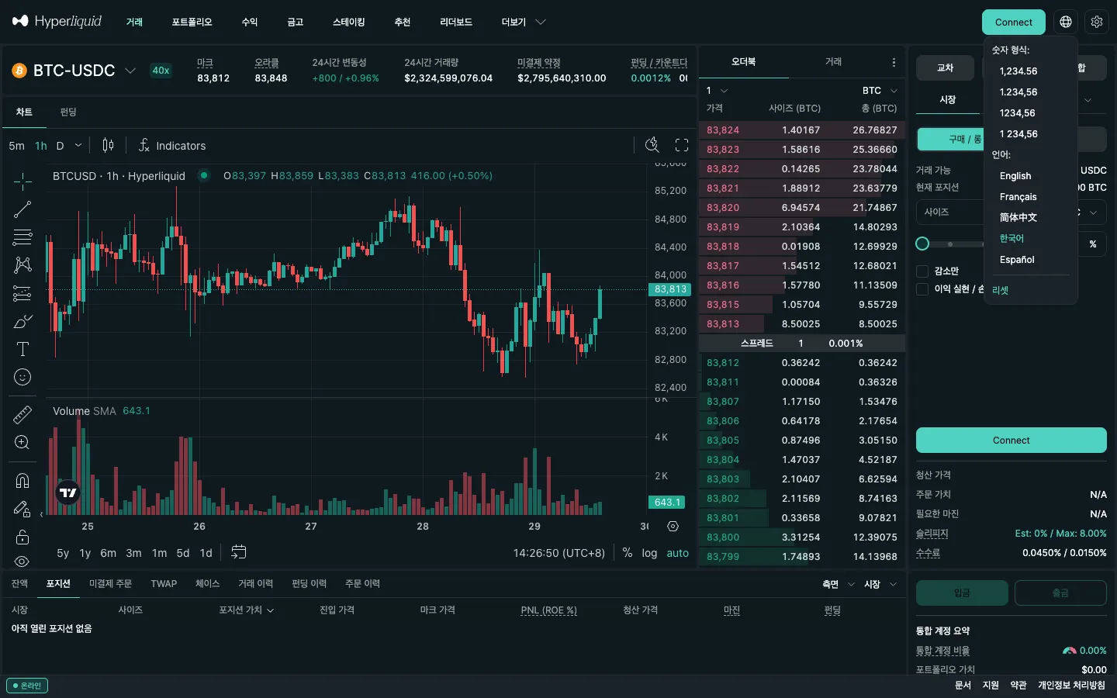Open the order book grouping dropdown

(717, 90)
